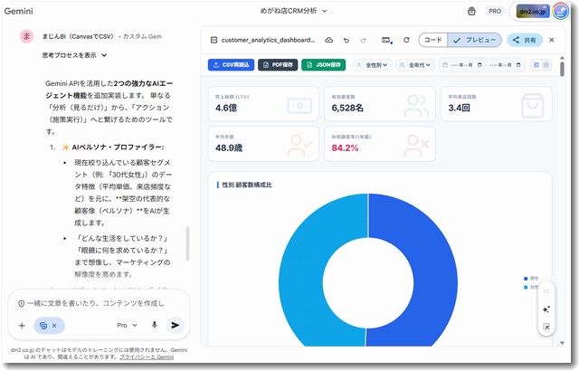Click the PDF保存 button

(x=278, y=65)
